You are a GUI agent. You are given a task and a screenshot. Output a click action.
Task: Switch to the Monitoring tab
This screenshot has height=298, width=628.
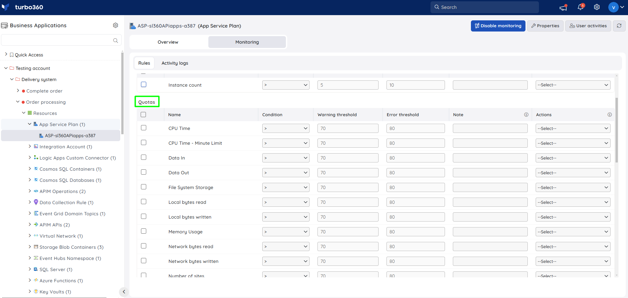click(247, 42)
